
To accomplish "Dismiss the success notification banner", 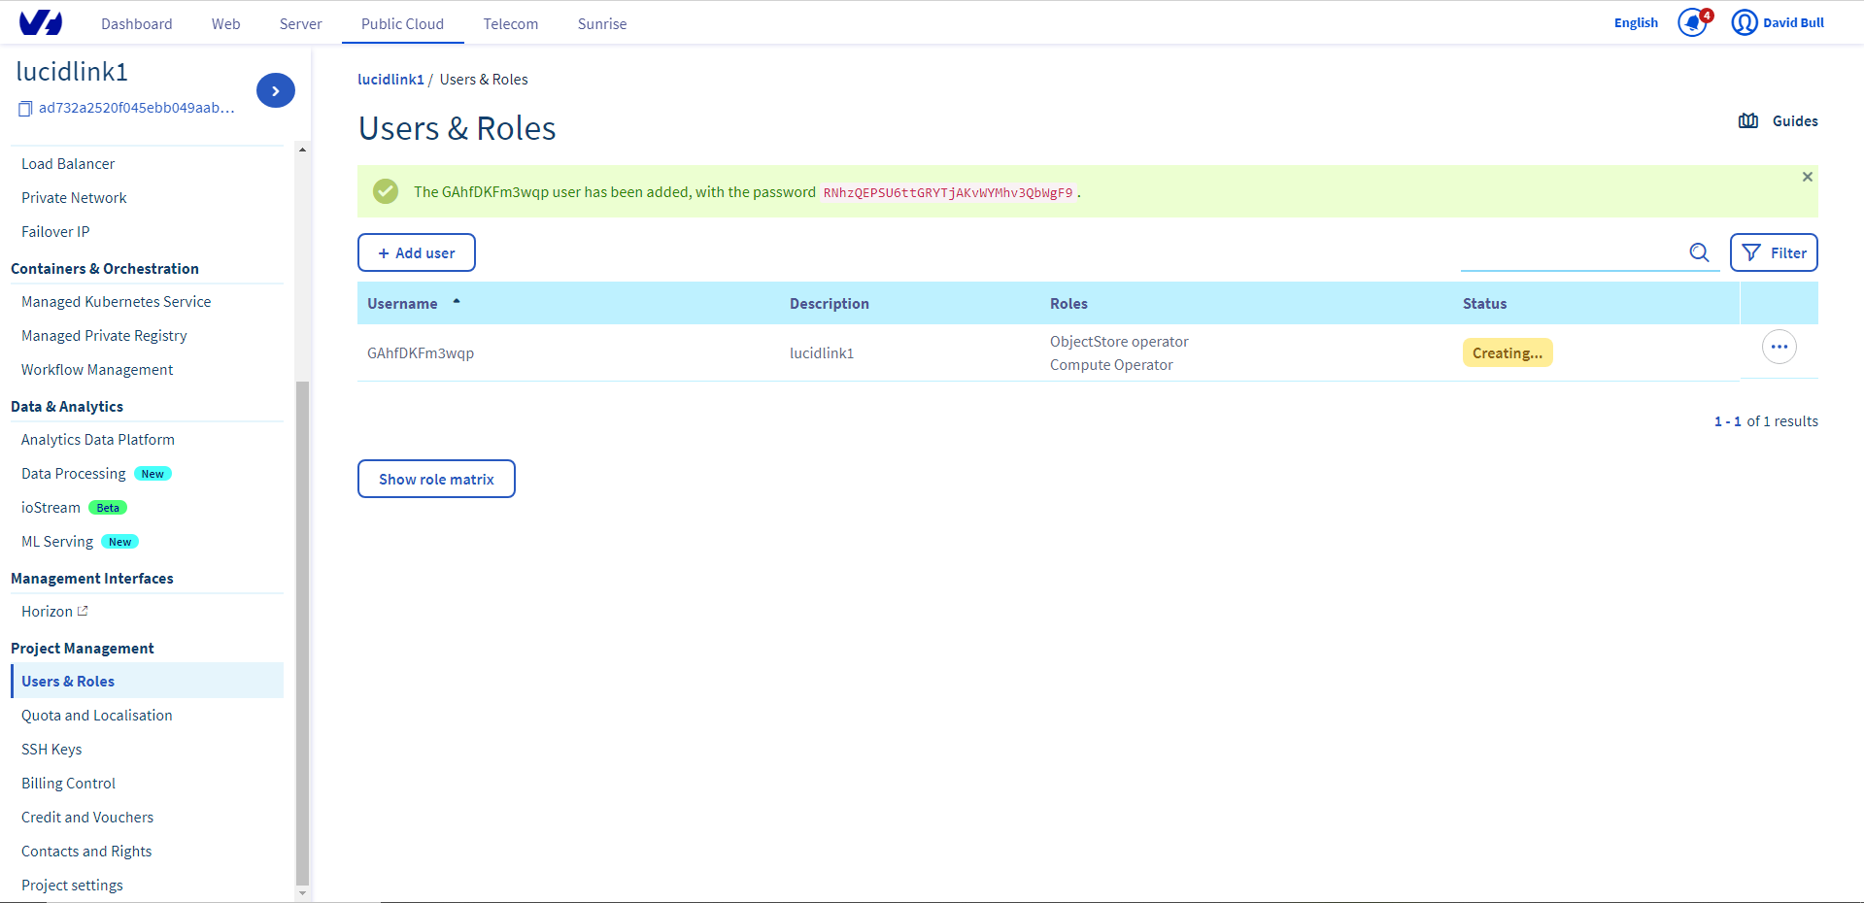I will pos(1808,177).
